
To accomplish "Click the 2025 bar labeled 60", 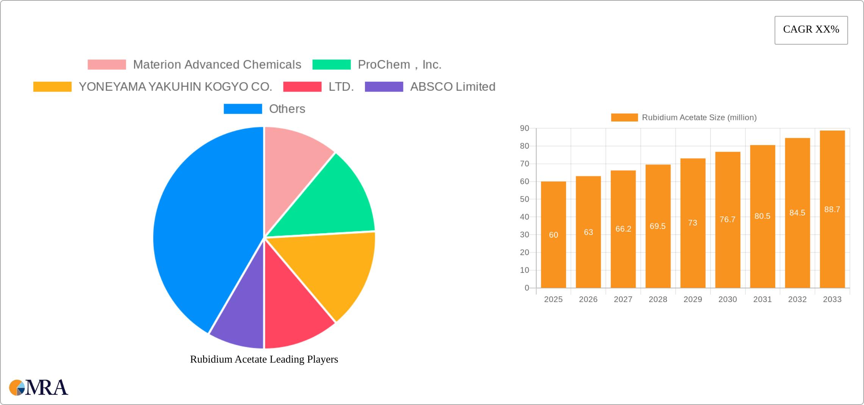I will click(x=553, y=235).
